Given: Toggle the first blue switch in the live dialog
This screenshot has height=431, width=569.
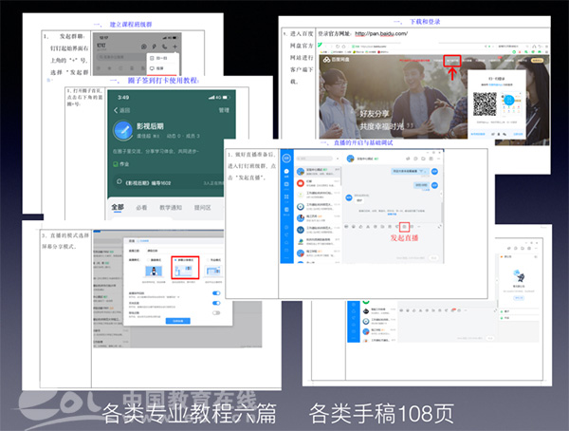Looking at the screenshot, I should click(x=216, y=293).
